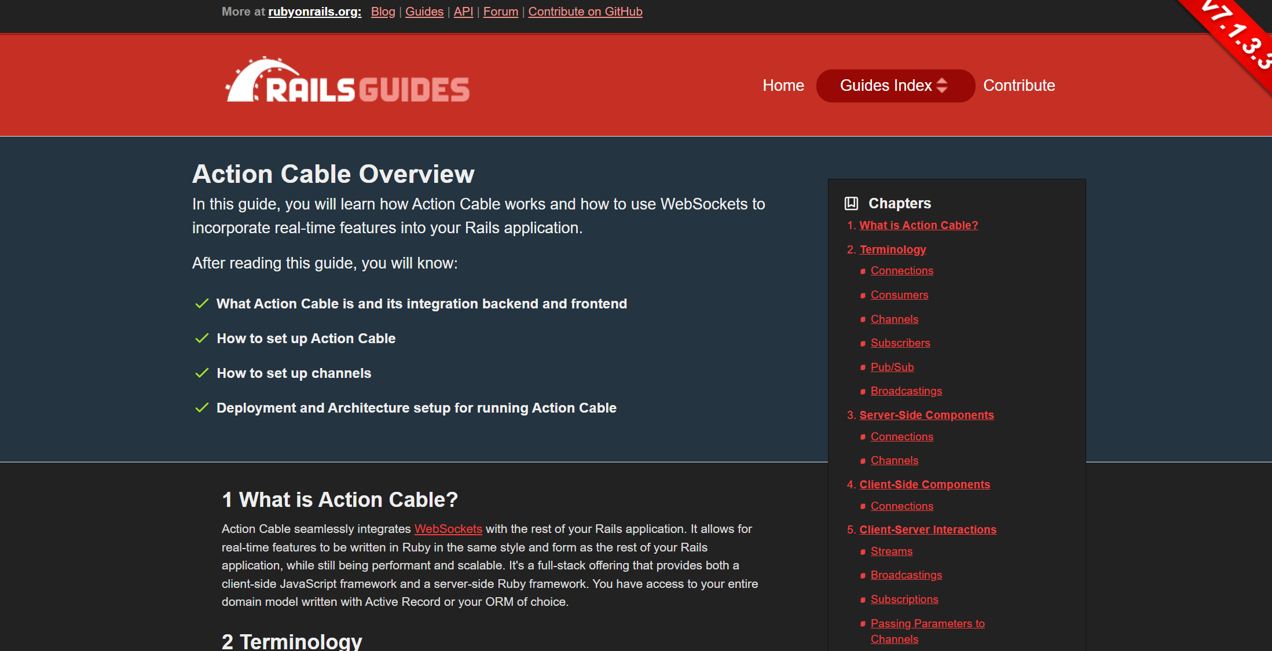Click checkmark beside Deployment and Architecture item
This screenshot has width=1272, height=651.
pyautogui.click(x=201, y=408)
